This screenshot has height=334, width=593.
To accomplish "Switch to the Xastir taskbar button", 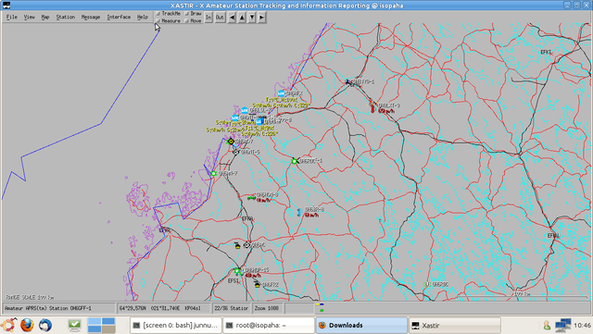I will (x=455, y=326).
